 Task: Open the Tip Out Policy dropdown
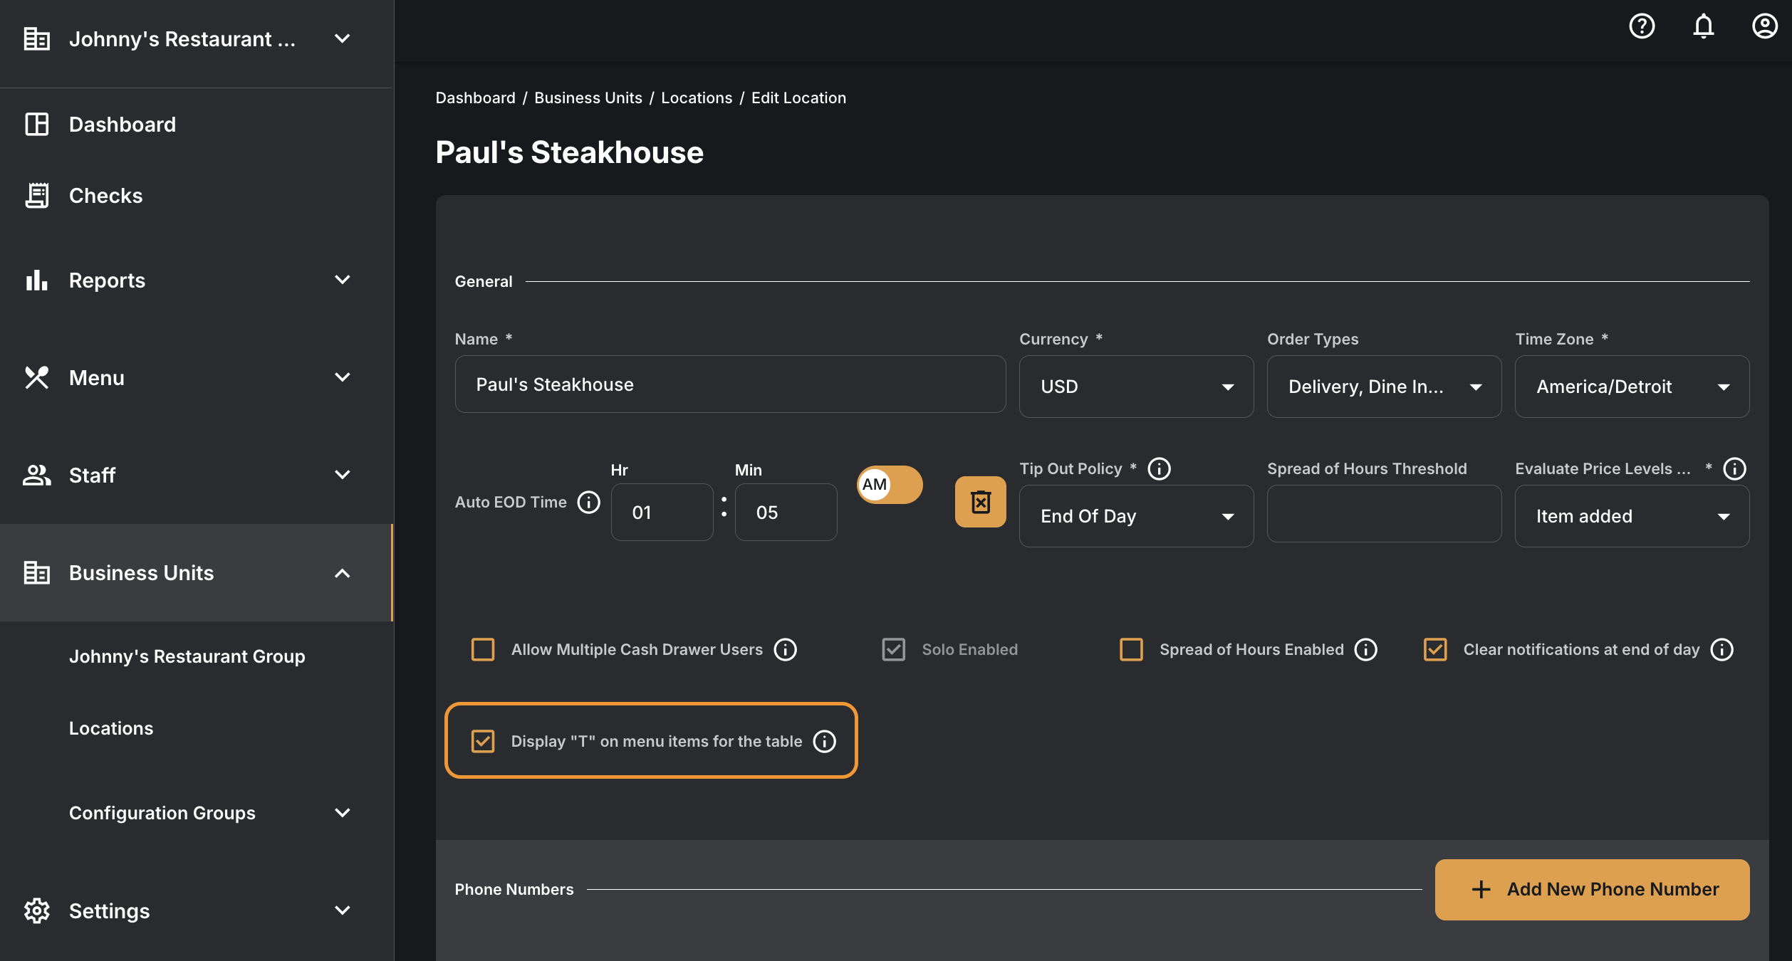click(x=1136, y=516)
